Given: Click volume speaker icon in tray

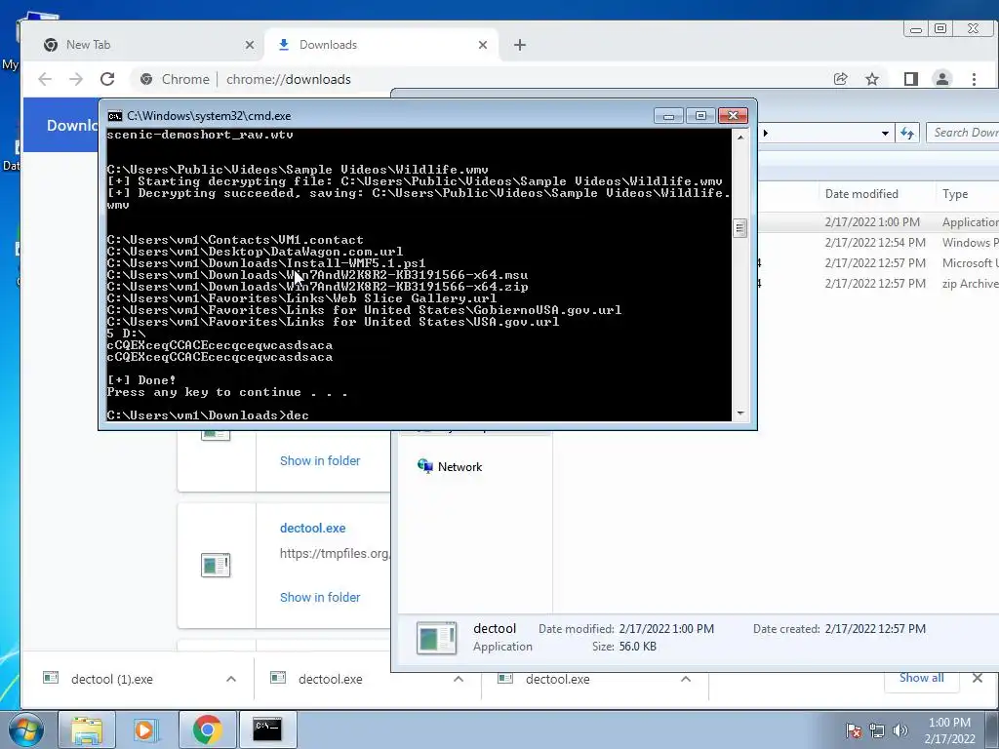Looking at the screenshot, I should (x=900, y=730).
